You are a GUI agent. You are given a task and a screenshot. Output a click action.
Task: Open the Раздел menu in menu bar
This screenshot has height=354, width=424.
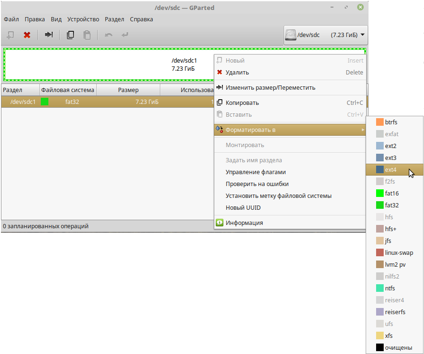[x=114, y=19]
